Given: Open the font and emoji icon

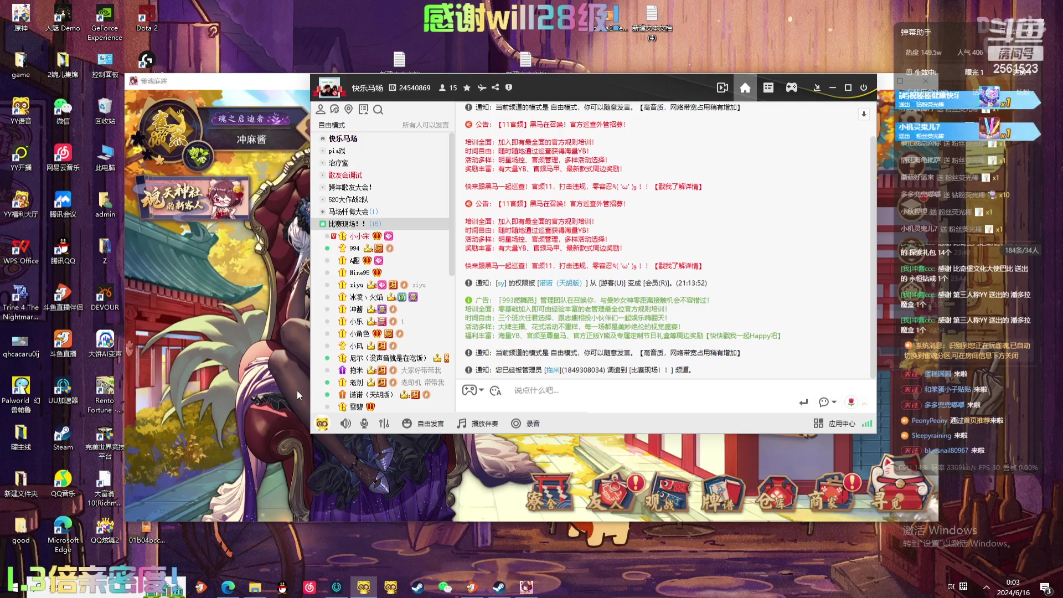Looking at the screenshot, I should pos(496,391).
